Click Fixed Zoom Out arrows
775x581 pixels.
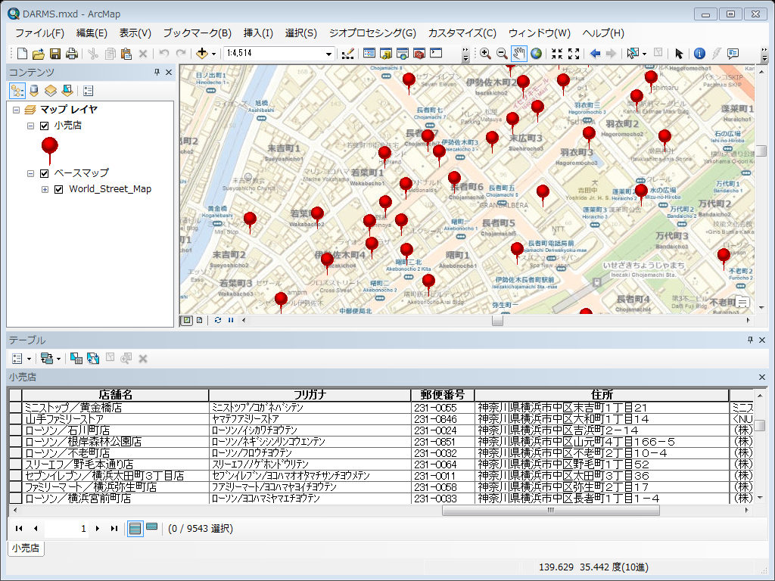coord(574,54)
